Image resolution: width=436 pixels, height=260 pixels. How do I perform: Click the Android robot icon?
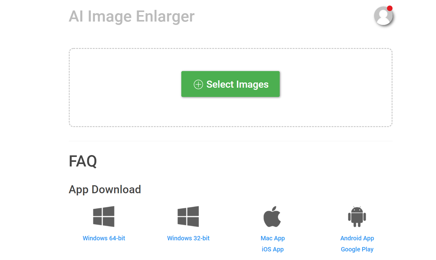pyautogui.click(x=357, y=217)
